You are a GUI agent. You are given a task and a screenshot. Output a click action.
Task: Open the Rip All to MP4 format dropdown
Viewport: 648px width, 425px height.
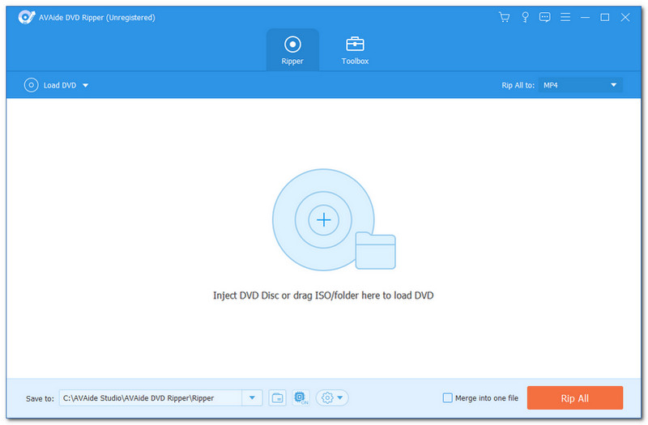[580, 85]
